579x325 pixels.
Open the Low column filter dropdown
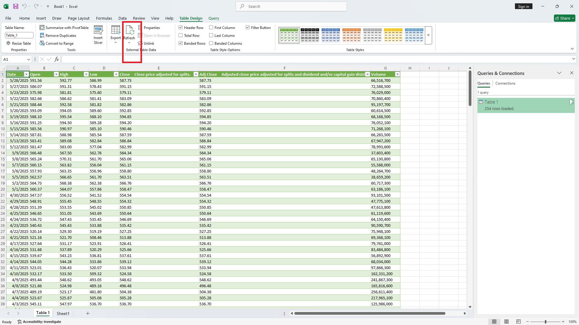(x=116, y=74)
